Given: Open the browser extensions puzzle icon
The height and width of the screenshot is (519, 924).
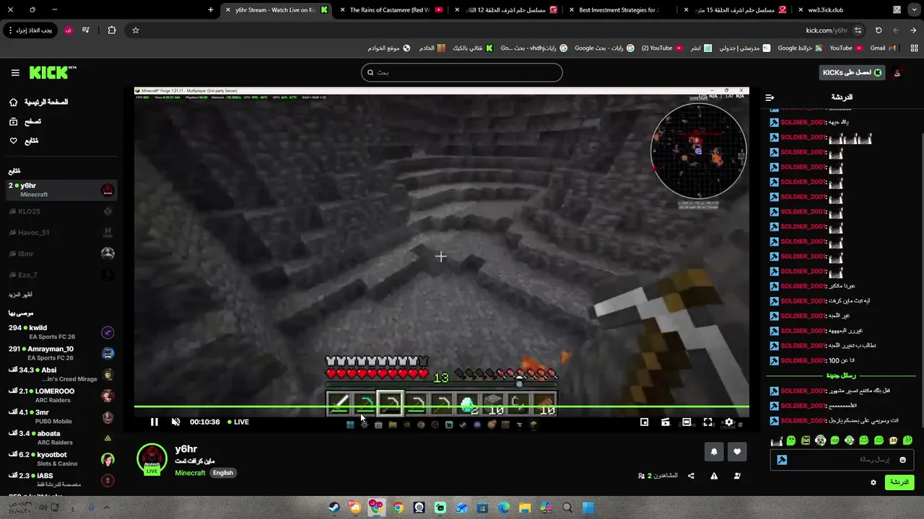Looking at the screenshot, I should coord(112,30).
